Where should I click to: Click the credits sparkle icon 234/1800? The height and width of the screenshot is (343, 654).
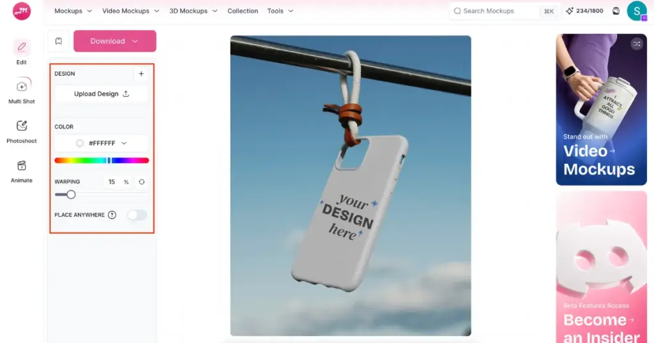[569, 11]
